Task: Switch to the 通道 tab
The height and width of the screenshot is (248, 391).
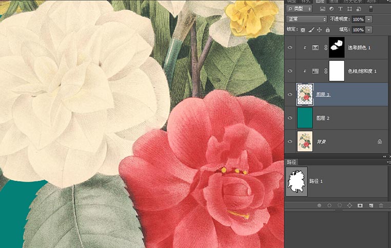Action: 334,1
